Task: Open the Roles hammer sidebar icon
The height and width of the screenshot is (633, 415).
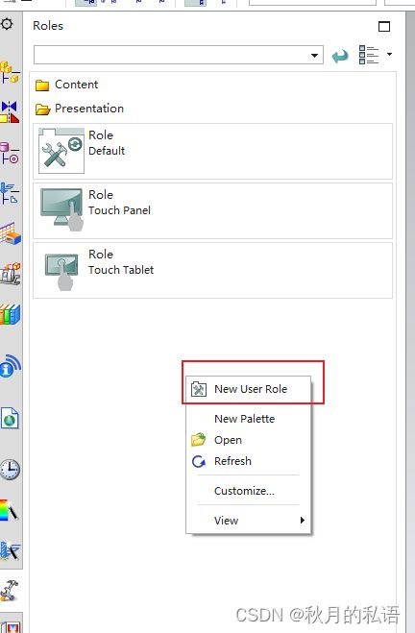Action: point(10,591)
